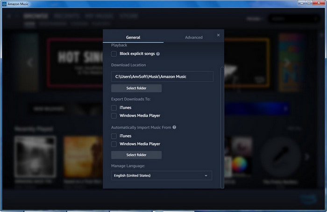The image size is (327, 212).
Task: Click the download location path field
Action: [162, 76]
